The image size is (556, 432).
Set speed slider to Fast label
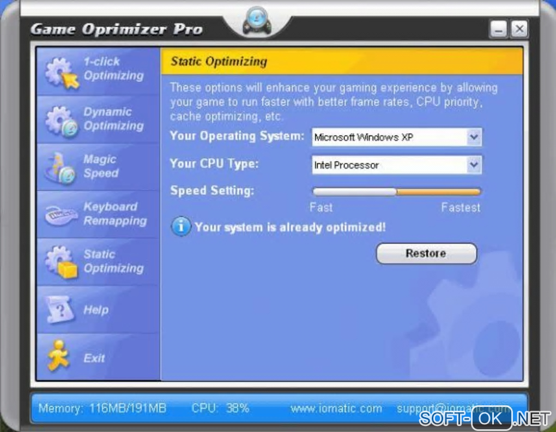321,207
